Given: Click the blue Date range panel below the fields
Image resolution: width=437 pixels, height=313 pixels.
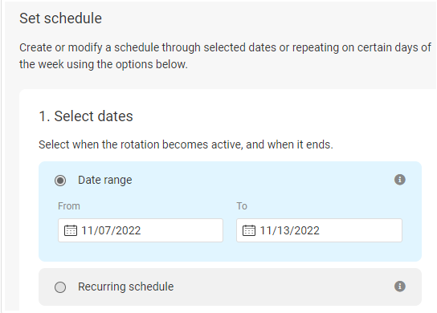Looking at the screenshot, I should [230, 252].
